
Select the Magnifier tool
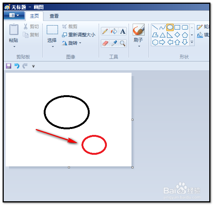tap(123, 43)
